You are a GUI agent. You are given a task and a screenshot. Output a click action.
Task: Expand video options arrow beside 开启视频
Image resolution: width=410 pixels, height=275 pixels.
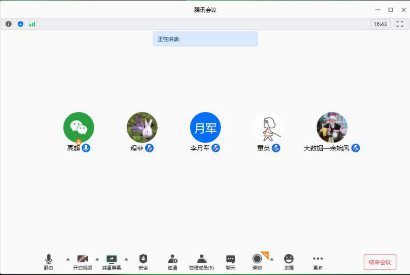97,259
